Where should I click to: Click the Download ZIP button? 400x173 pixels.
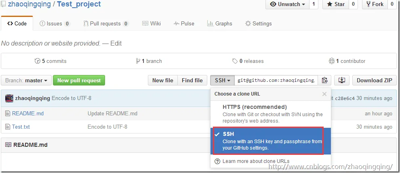(374, 80)
